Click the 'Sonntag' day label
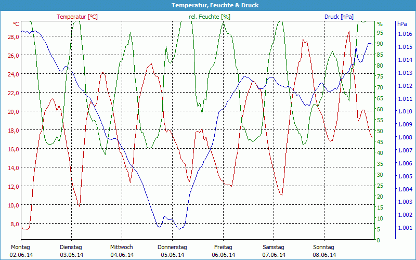Viewport: 416px width, 260px height. click(x=323, y=247)
